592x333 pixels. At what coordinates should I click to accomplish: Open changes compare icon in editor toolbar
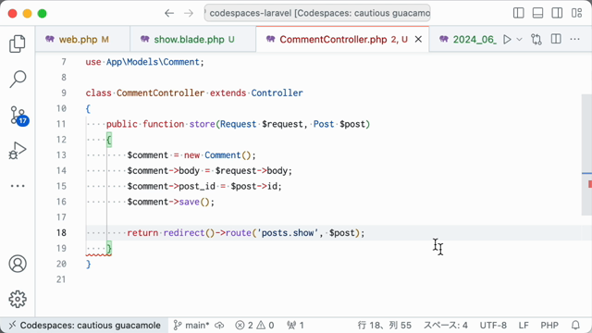[536, 39]
